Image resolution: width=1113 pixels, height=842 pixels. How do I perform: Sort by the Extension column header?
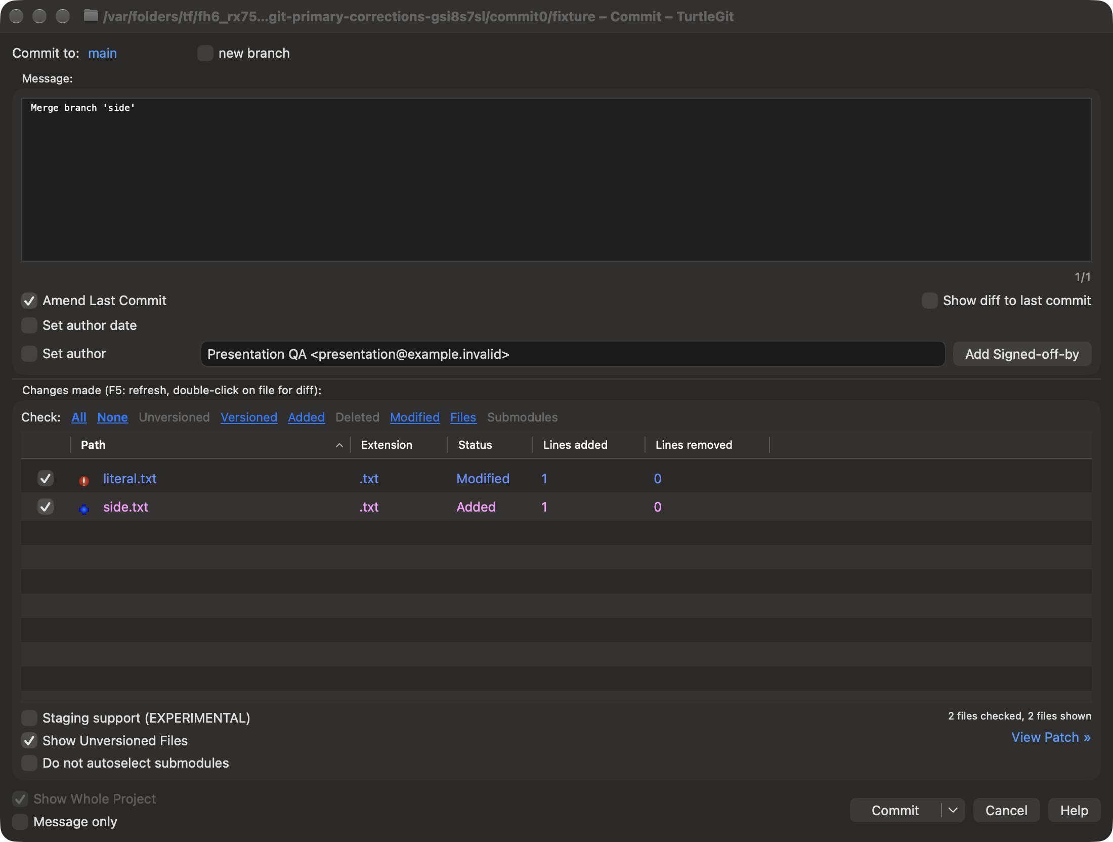point(399,445)
